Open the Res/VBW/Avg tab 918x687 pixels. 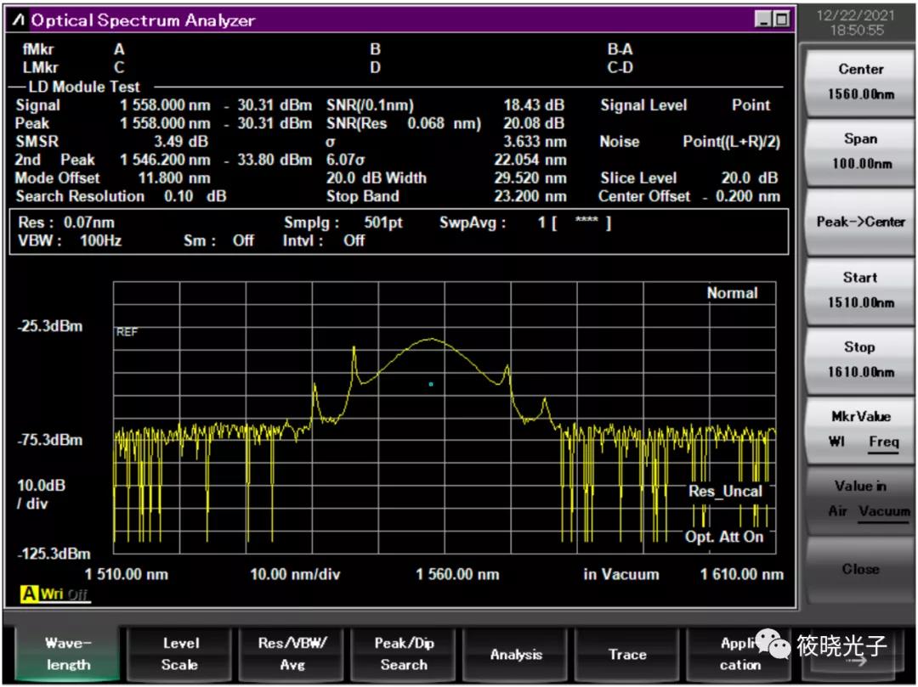point(292,654)
